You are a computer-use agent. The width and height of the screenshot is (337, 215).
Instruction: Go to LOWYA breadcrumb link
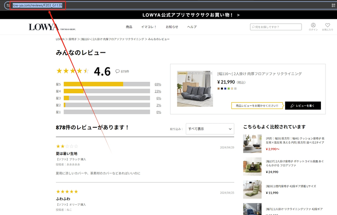point(60,39)
